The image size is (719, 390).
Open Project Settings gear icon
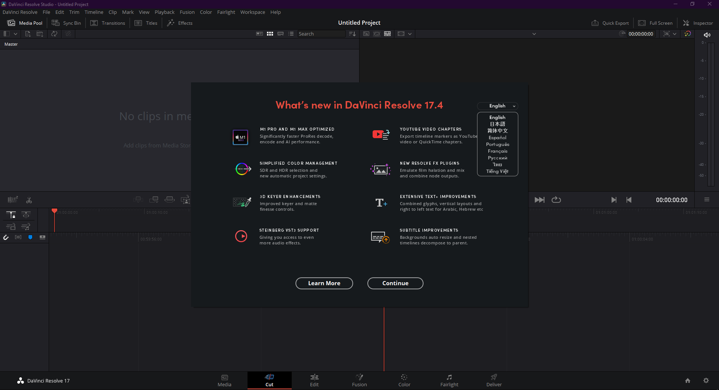point(706,381)
